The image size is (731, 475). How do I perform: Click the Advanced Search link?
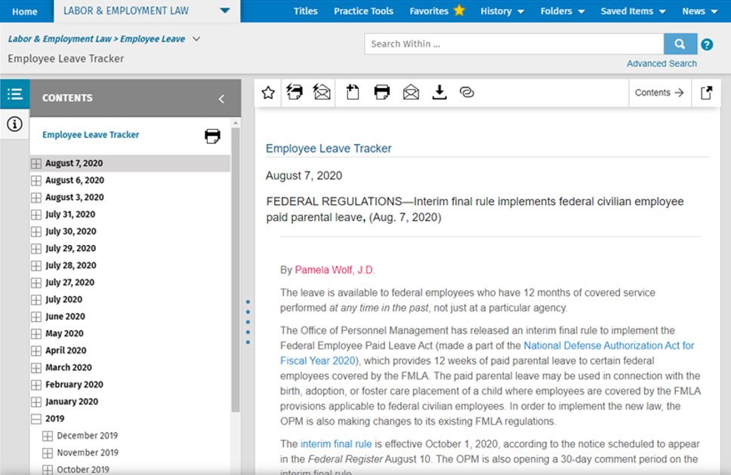[x=662, y=64]
